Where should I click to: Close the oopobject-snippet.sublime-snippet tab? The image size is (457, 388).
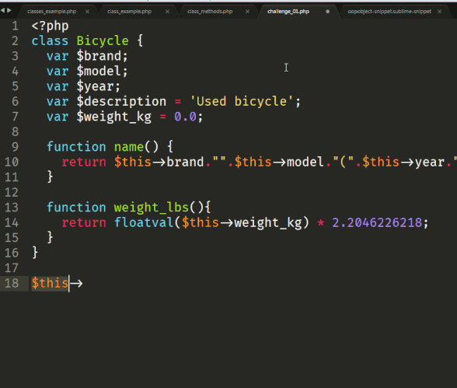point(440,12)
